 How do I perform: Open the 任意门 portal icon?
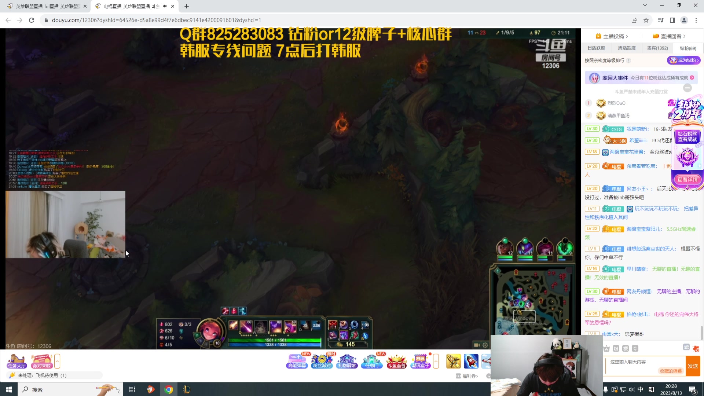[372, 361]
